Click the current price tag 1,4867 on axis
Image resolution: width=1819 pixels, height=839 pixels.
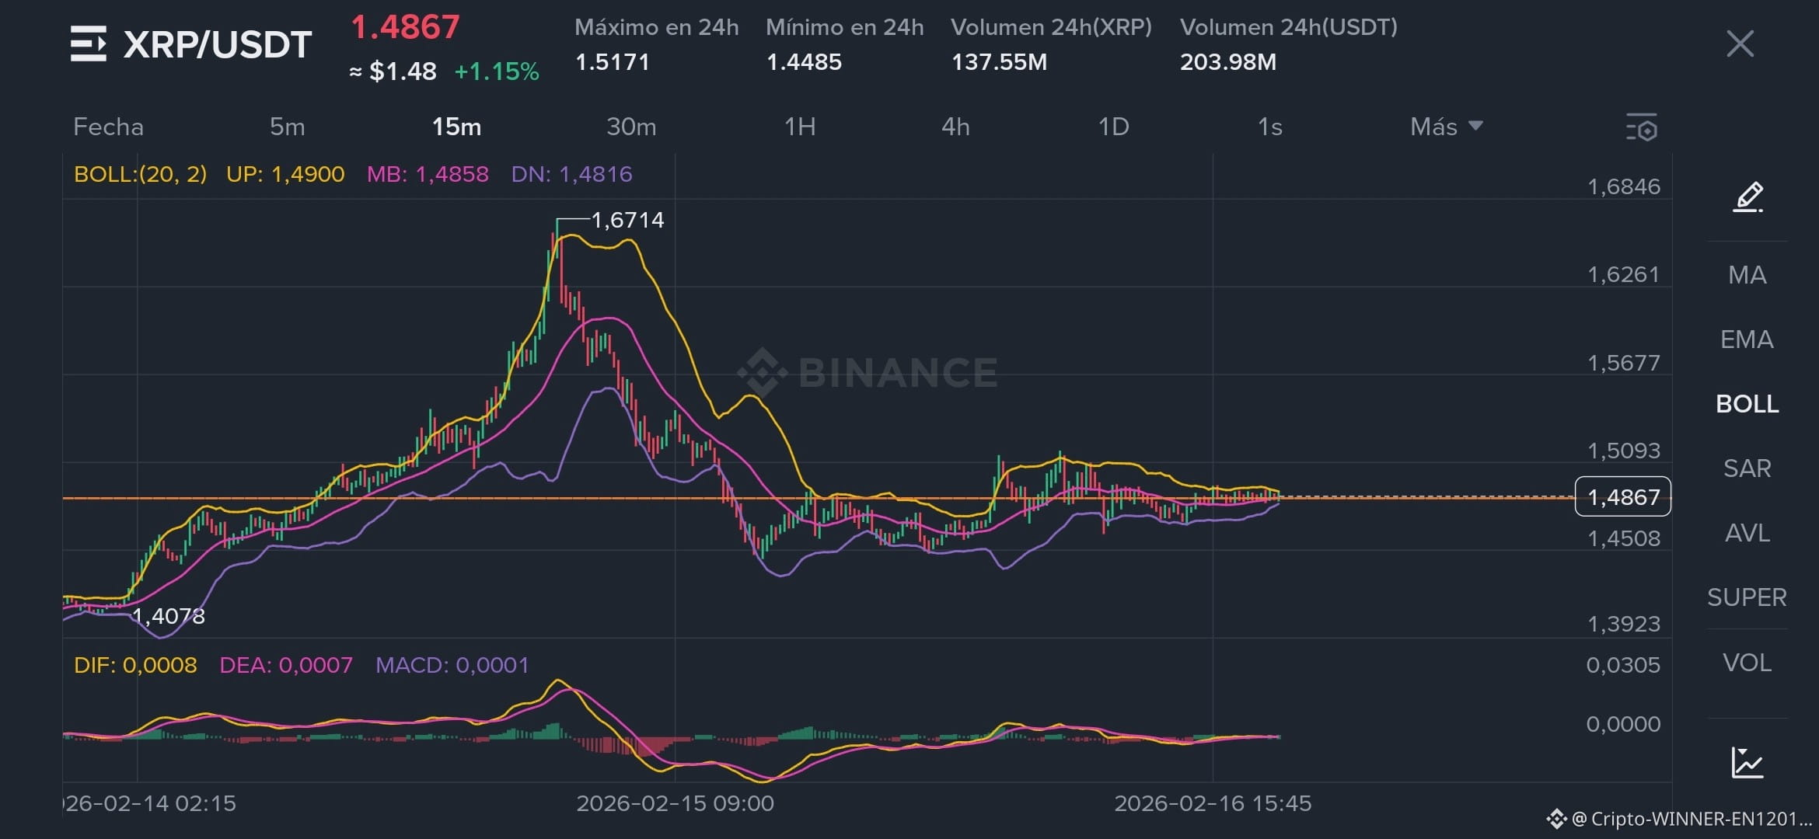pos(1623,497)
